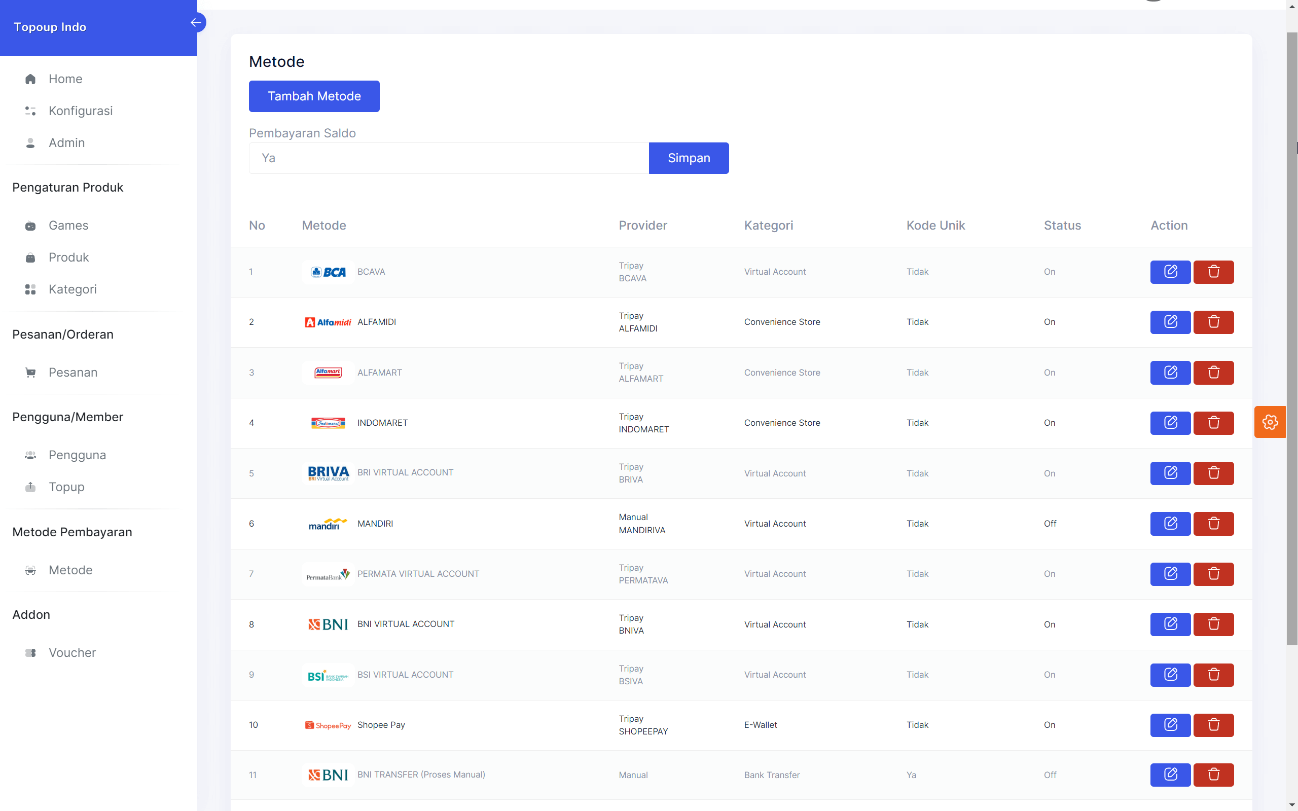The image size is (1298, 811).
Task: Delete BNI TRANSFER manual method
Action: [x=1213, y=775]
